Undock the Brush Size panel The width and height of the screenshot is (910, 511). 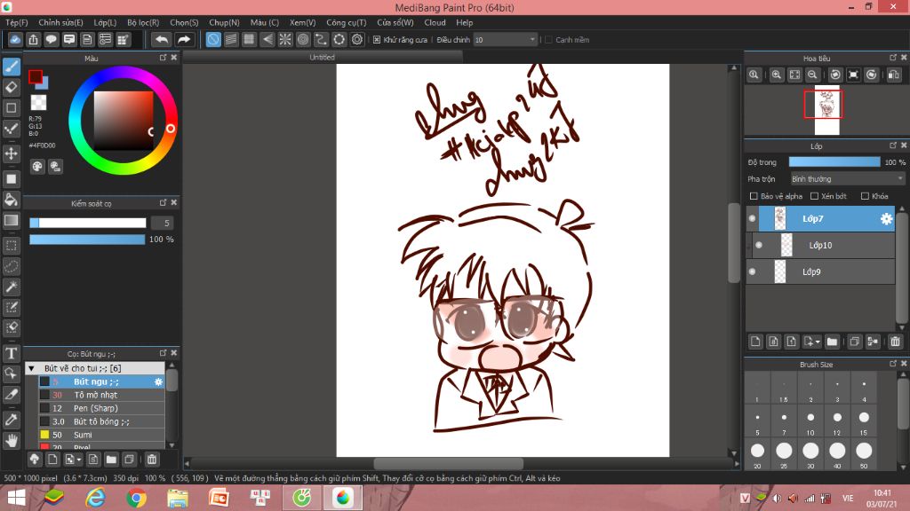893,364
